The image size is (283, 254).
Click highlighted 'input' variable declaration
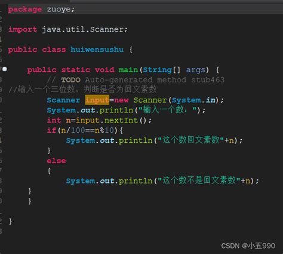(97, 100)
